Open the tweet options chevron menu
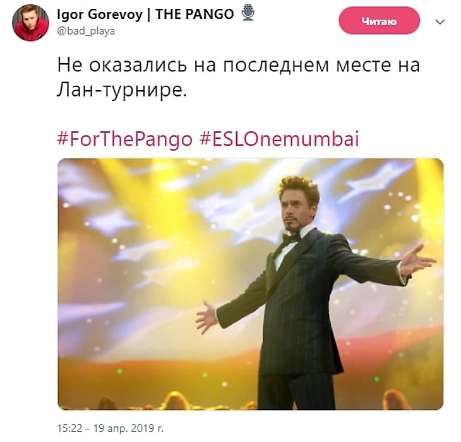The width and height of the screenshot is (461, 442). 440,22
